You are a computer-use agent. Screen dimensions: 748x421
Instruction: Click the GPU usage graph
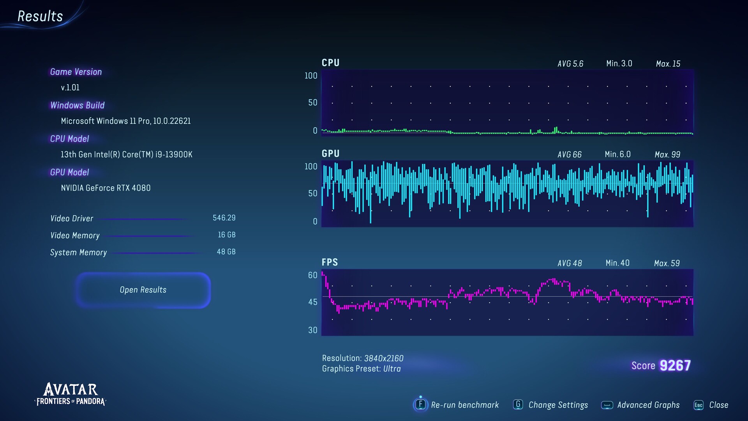click(507, 193)
